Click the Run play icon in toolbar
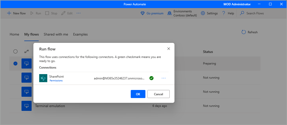This screenshot has width=287, height=125. pos(32,13)
